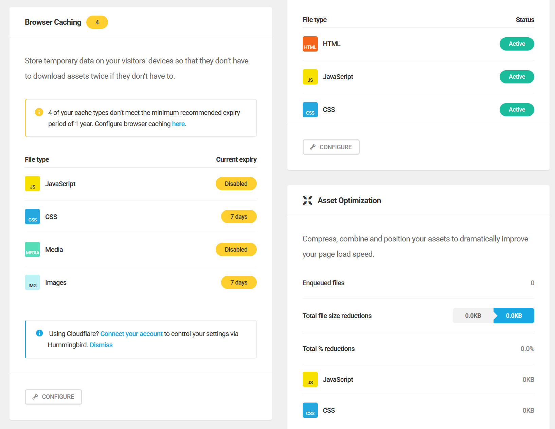Viewport: 555px width, 429px height.
Task: Open the Connect your account link
Action: pos(131,334)
